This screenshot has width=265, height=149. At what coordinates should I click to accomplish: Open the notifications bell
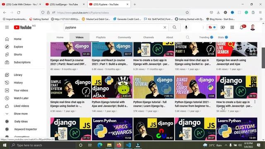(242, 27)
